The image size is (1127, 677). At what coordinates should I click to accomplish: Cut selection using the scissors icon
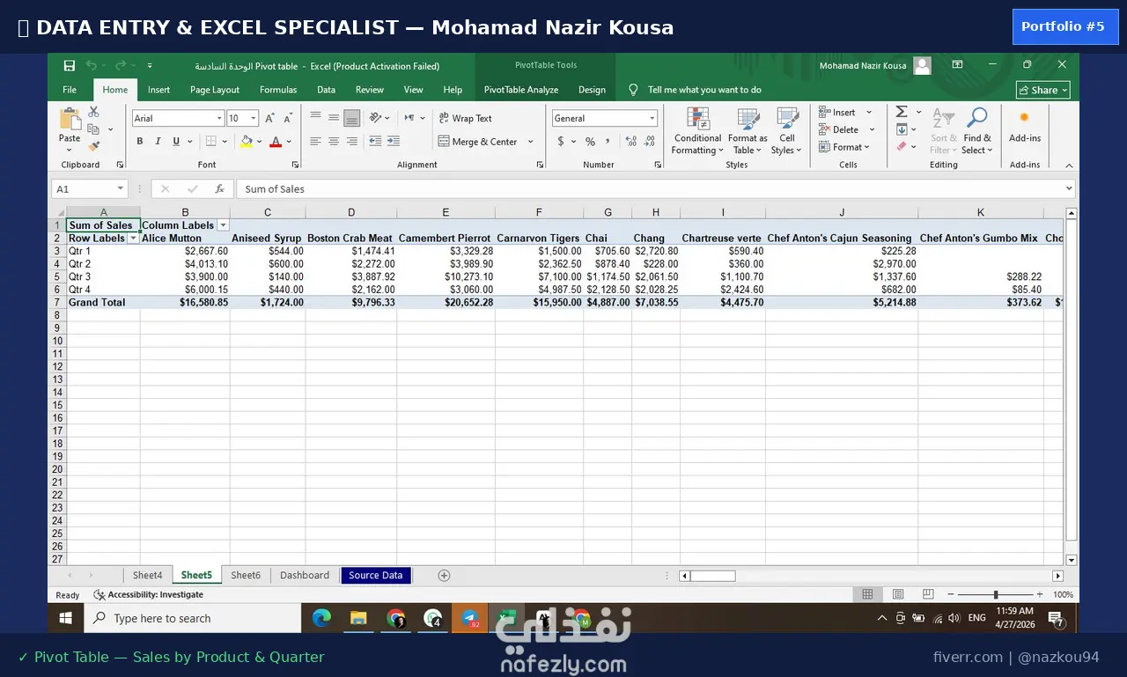coord(93,112)
